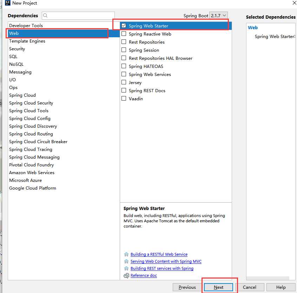Check the Rest Repositories checkbox
The image size is (297, 293).
124,42
